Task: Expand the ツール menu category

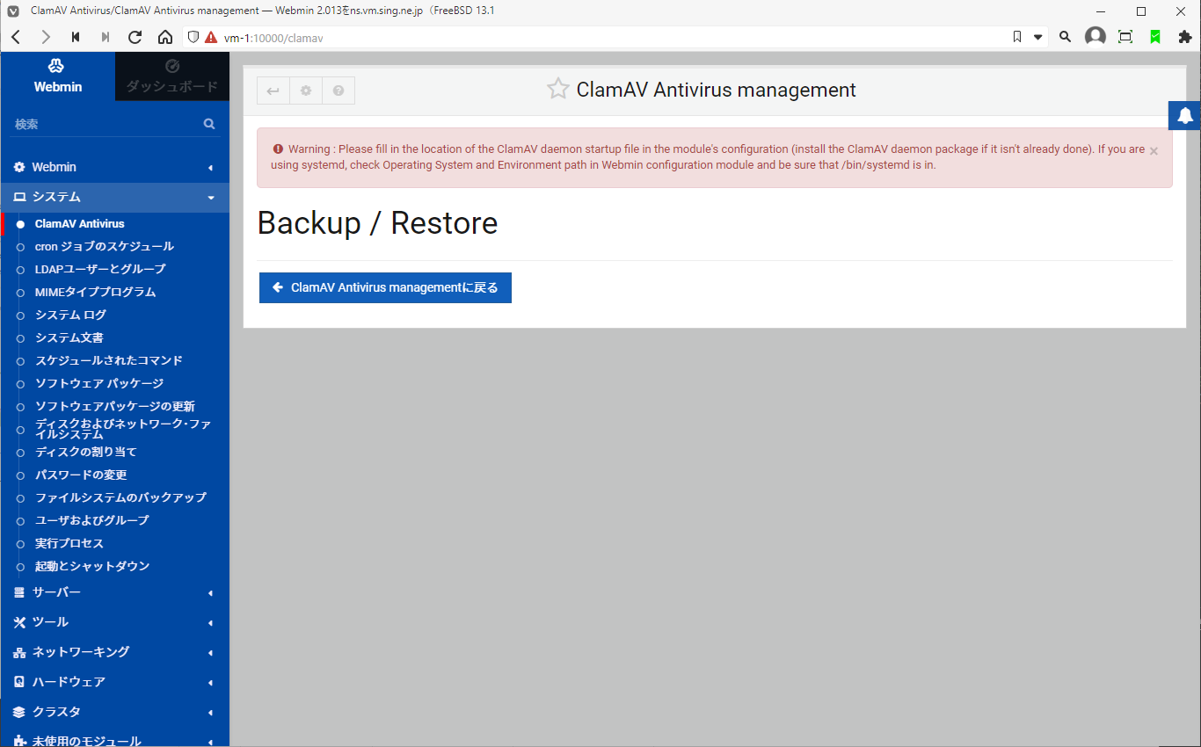Action: click(114, 623)
